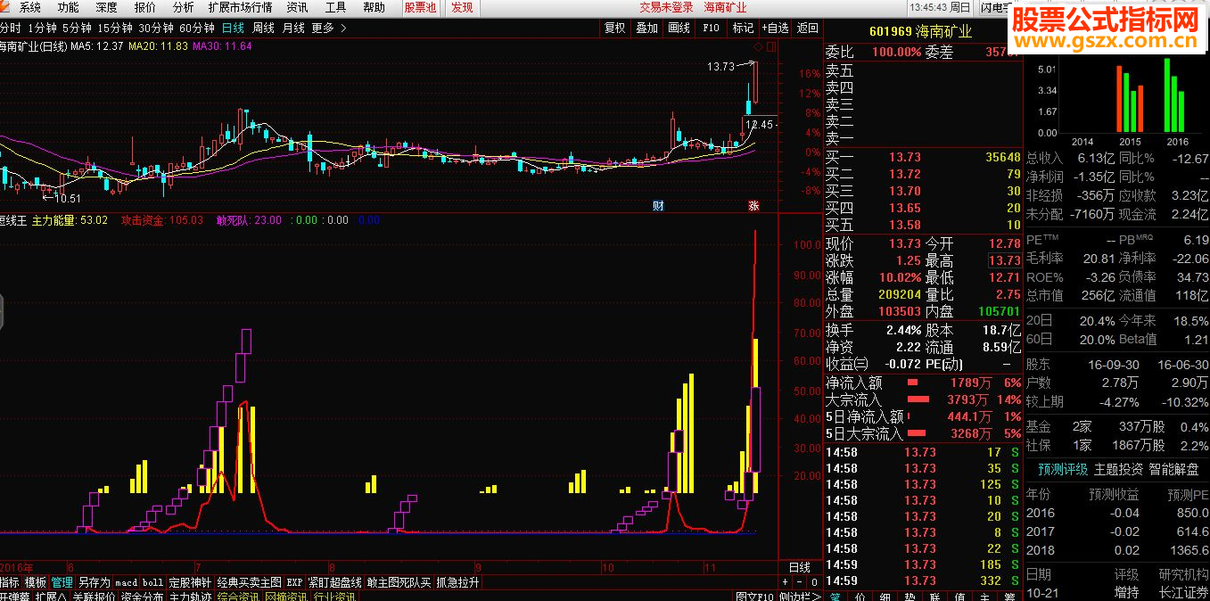Click the diamond icon atop the price chart
Screen dimensions: 1210x601
(757, 46)
